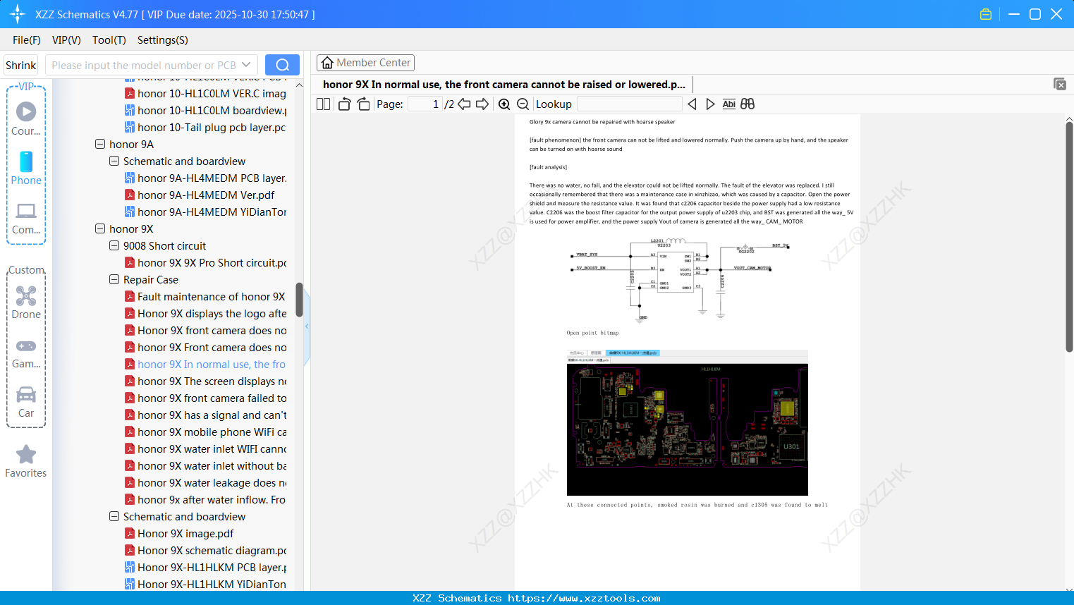The width and height of the screenshot is (1074, 605).
Task: Collapse honor 9A Schematic and boardview folder
Action: 114,161
